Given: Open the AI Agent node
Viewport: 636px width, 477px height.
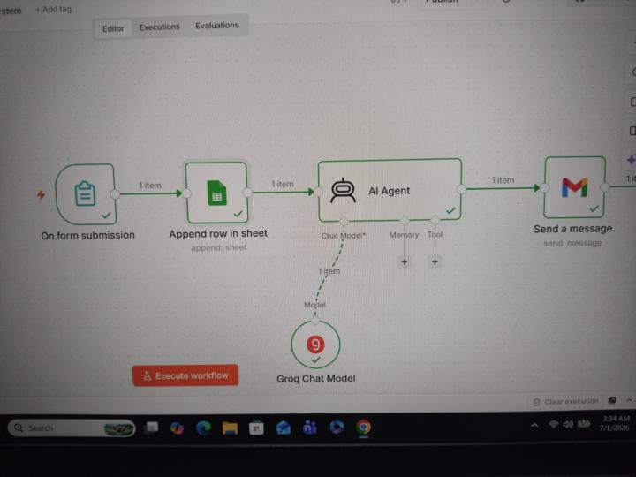Looking at the screenshot, I should pyautogui.click(x=390, y=190).
